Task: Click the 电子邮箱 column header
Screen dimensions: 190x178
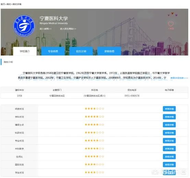Action: coord(169,90)
